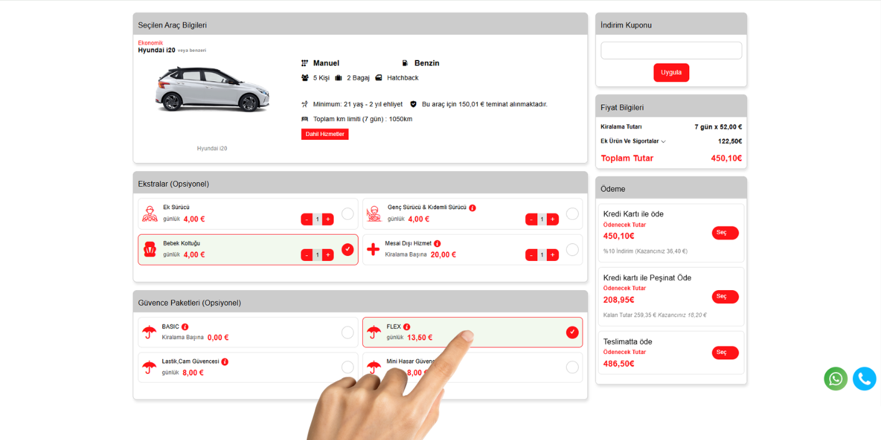Increase Mesai Dışı Hizmet quantity with plus
The height and width of the screenshot is (440, 881).
coord(552,255)
